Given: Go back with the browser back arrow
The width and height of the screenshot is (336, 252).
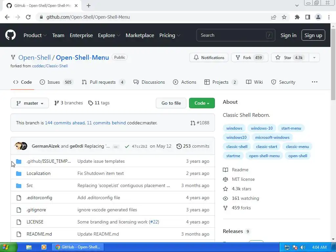Looking at the screenshot, I should [x=7, y=17].
